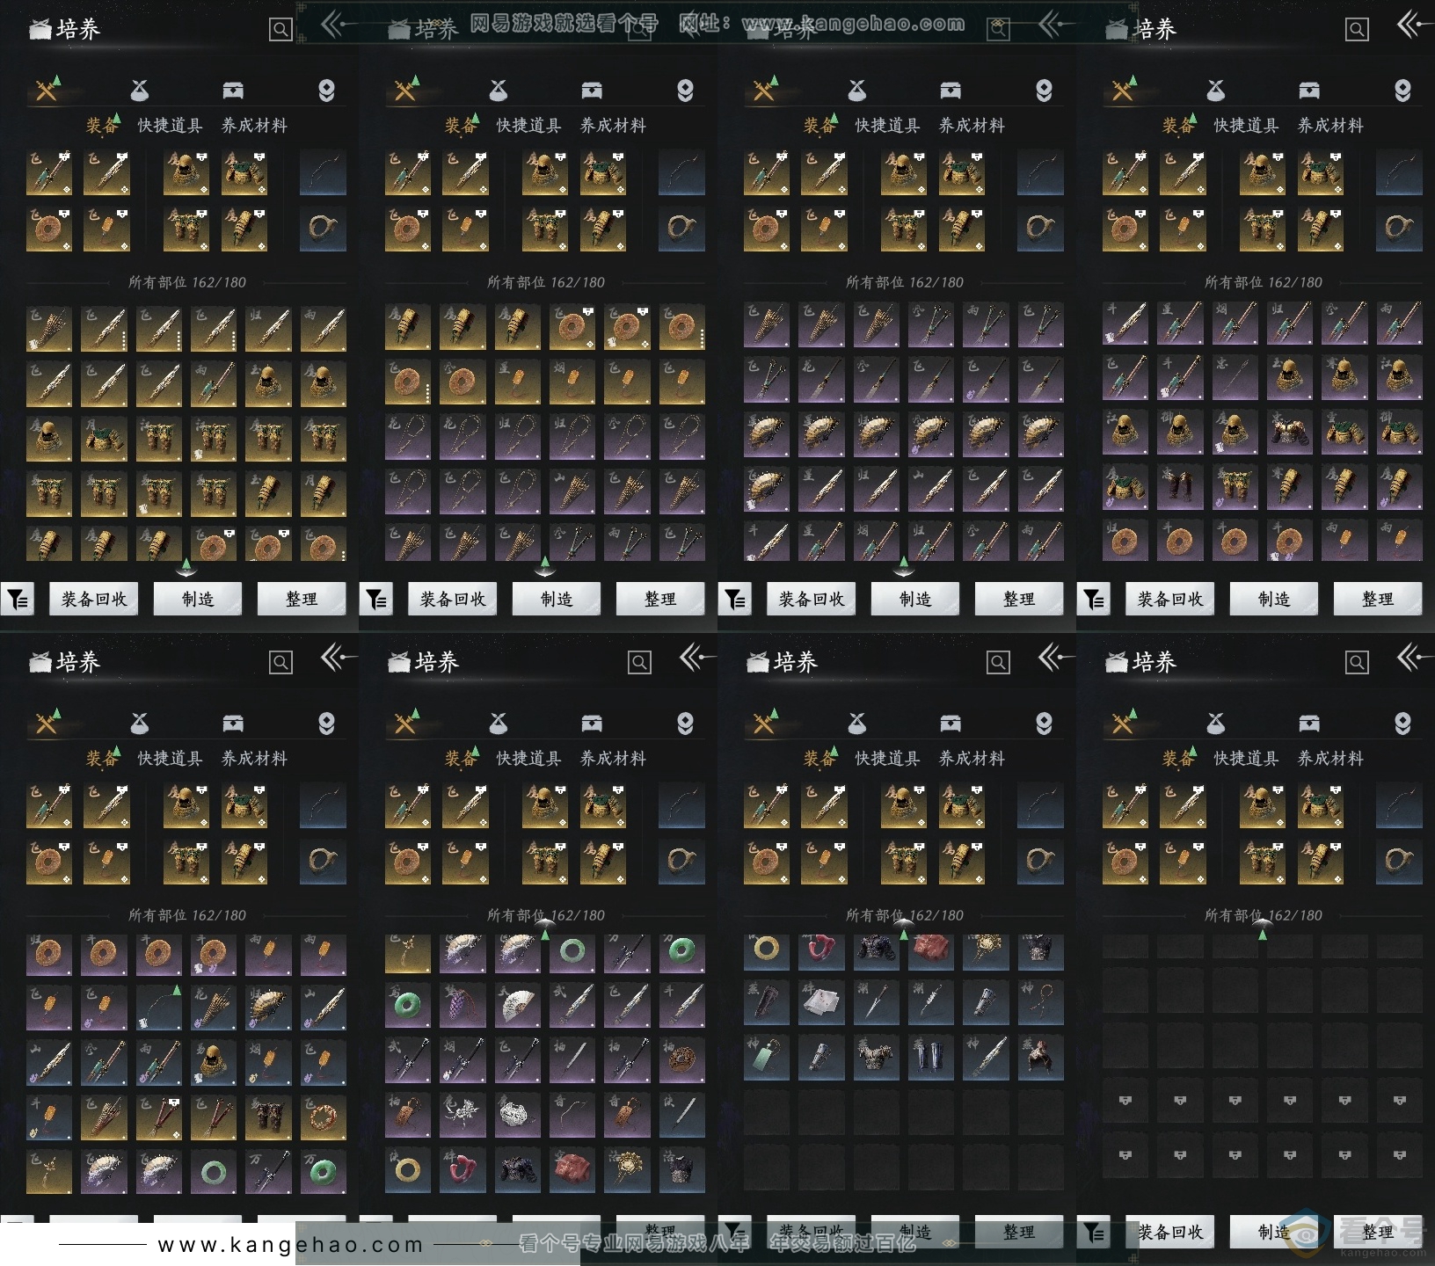This screenshot has width=1435, height=1266.
Task: Select the pouch category icon in top-left panel
Action: [x=139, y=90]
